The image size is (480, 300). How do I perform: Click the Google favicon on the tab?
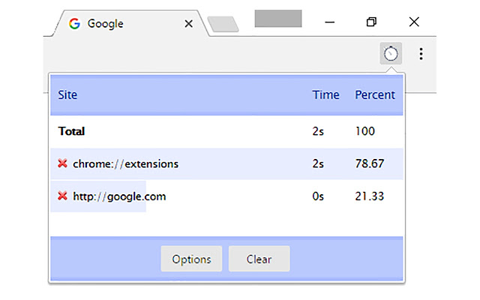coord(74,23)
